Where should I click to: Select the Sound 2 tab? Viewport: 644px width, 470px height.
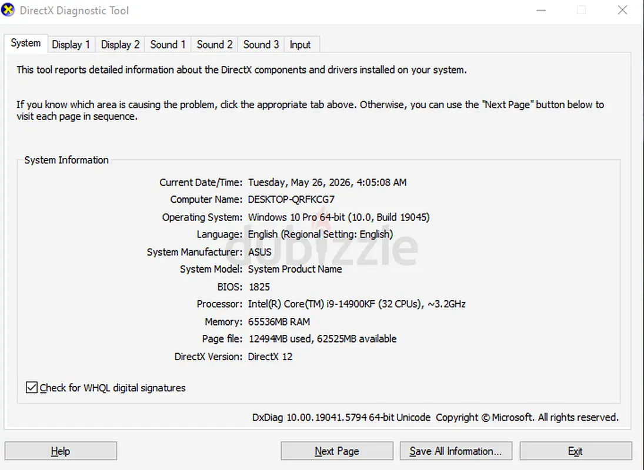pos(215,45)
